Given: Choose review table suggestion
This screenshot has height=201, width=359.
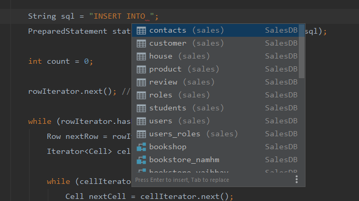Looking at the screenshot, I should [x=215, y=82].
